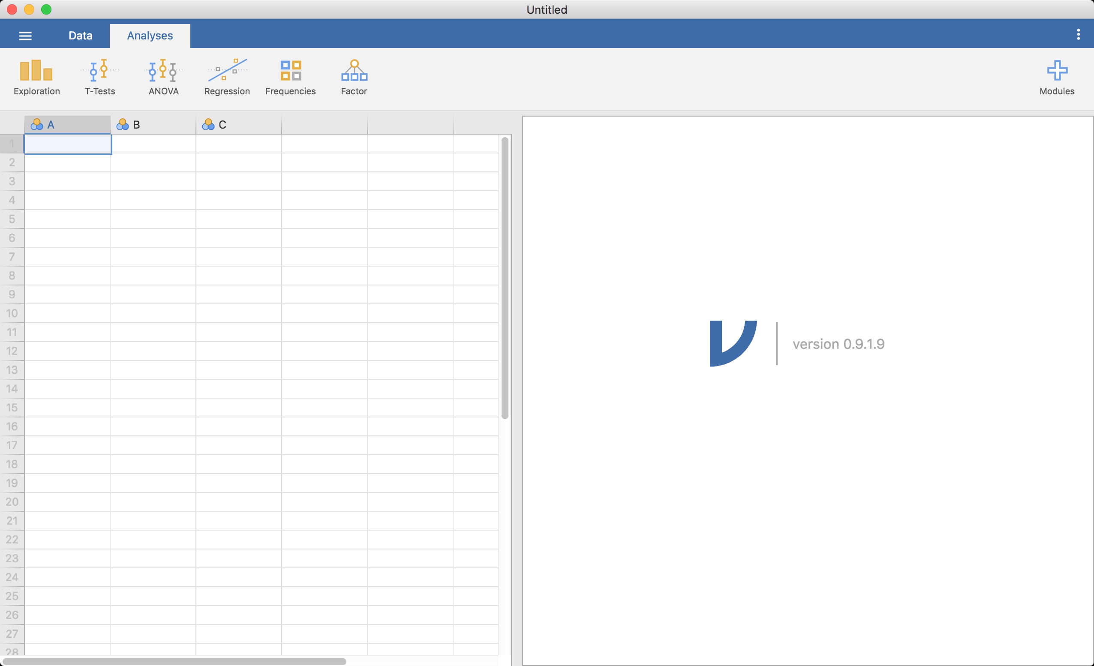
Task: Select column B header
Action: (153, 125)
